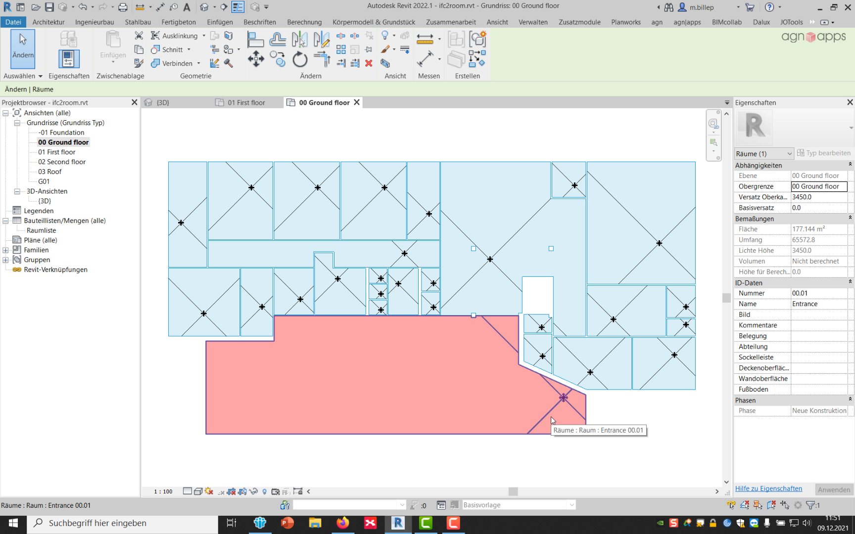Click the Rotate tool icon
The image size is (855, 534).
click(x=300, y=59)
